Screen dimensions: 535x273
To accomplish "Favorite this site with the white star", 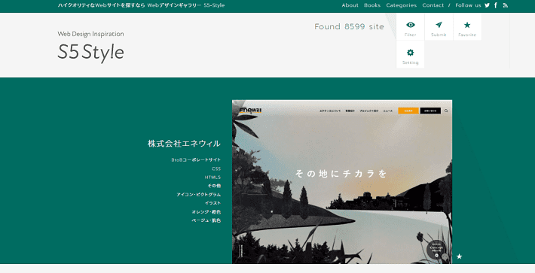I will [459, 256].
